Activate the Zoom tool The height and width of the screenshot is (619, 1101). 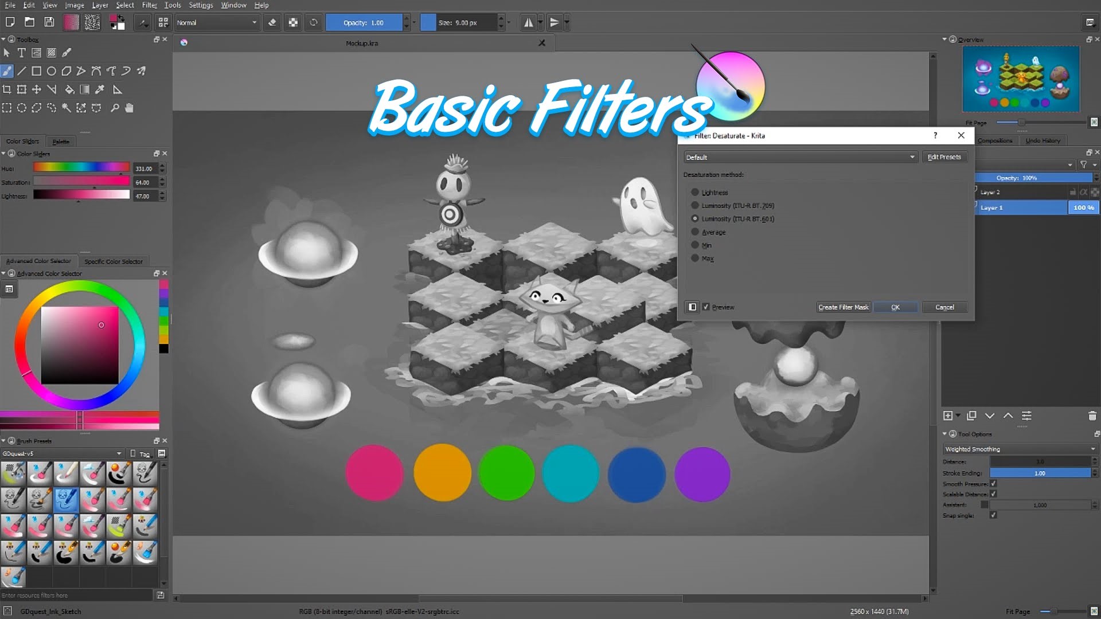coord(115,108)
